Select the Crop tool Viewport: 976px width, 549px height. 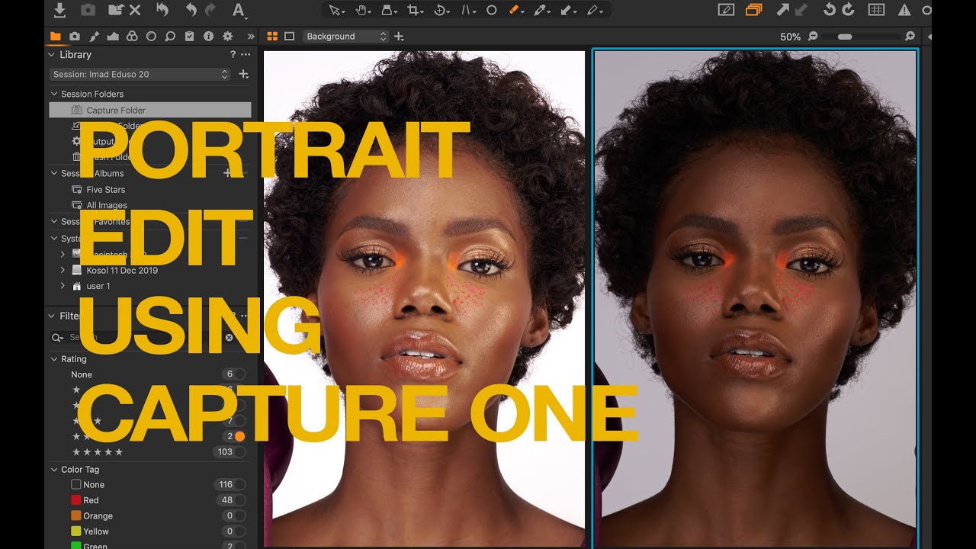click(x=416, y=11)
